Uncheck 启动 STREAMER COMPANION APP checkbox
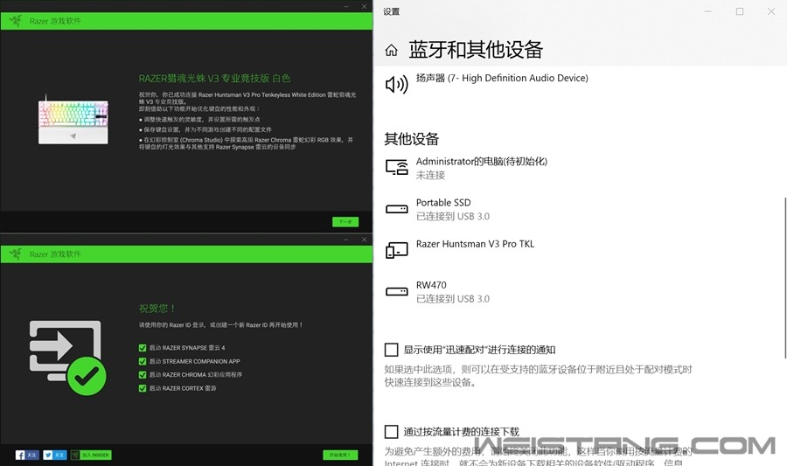The image size is (787, 466). 143,361
